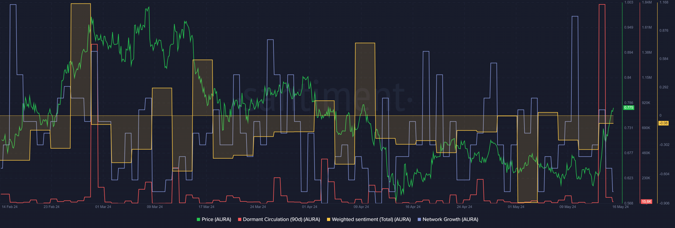
Task: Click the 24 Mar 24 date label
Action: click(x=258, y=207)
